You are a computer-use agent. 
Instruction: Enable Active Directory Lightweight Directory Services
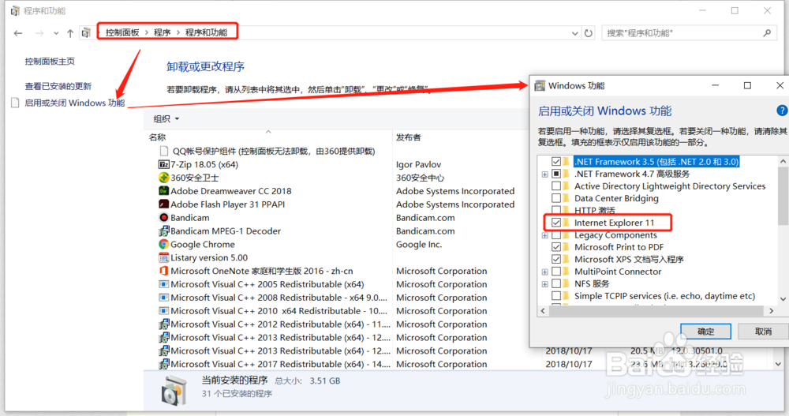point(556,186)
